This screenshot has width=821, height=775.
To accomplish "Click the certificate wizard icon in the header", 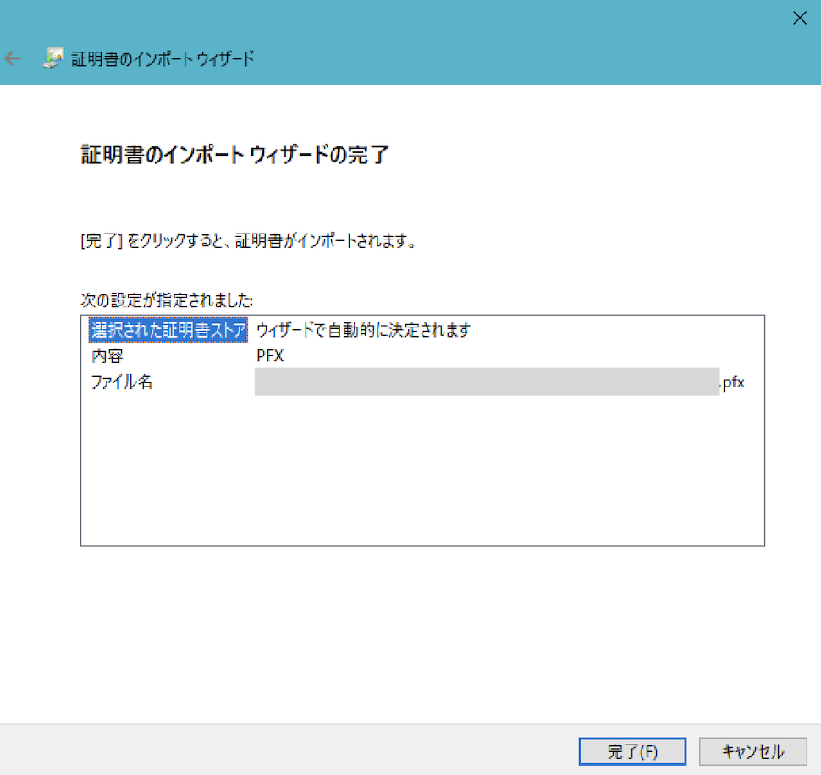I will [52, 58].
